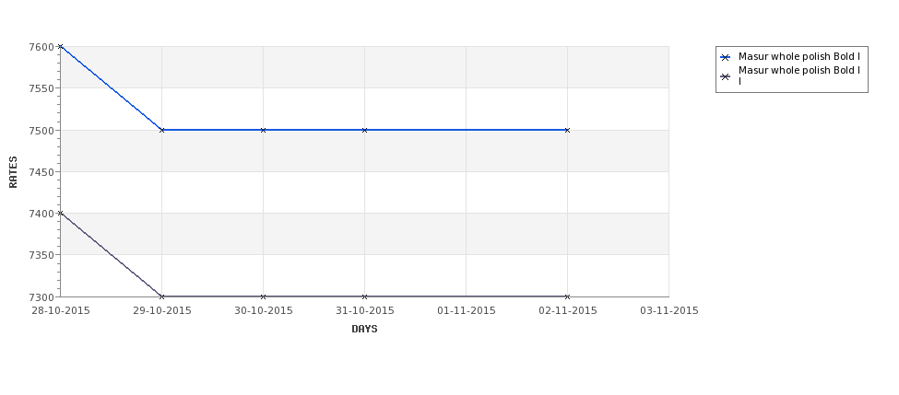The image size is (899, 395).
Task: Click the blue legend marker icon
Action: point(726,57)
